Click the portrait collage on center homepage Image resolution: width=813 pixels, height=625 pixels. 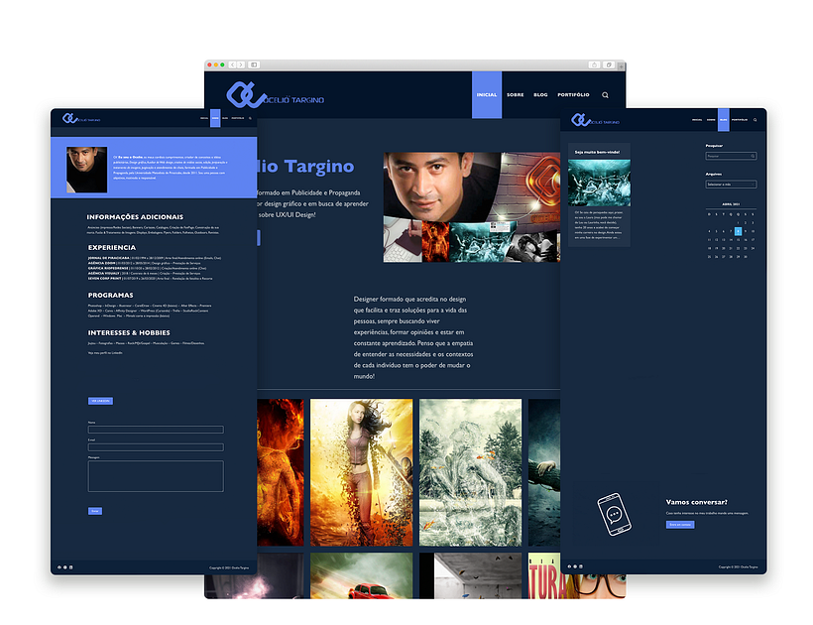click(x=471, y=207)
